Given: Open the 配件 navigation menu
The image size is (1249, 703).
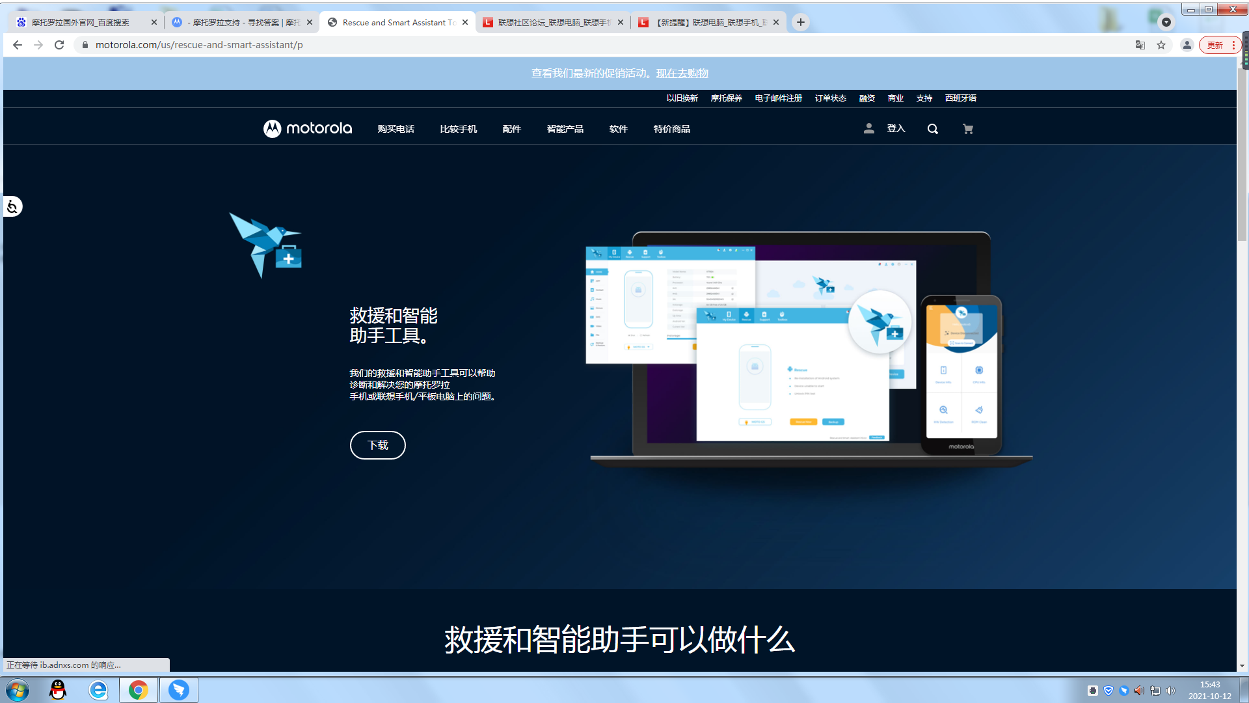Looking at the screenshot, I should click(x=511, y=129).
